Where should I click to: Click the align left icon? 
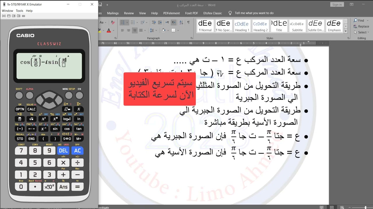(122, 30)
